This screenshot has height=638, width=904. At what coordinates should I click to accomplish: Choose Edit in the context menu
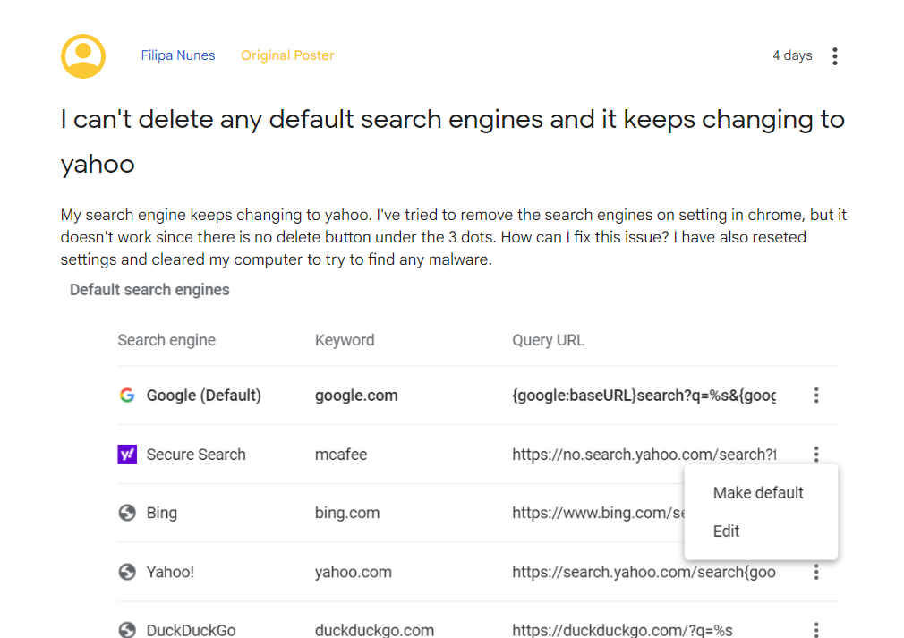point(726,532)
